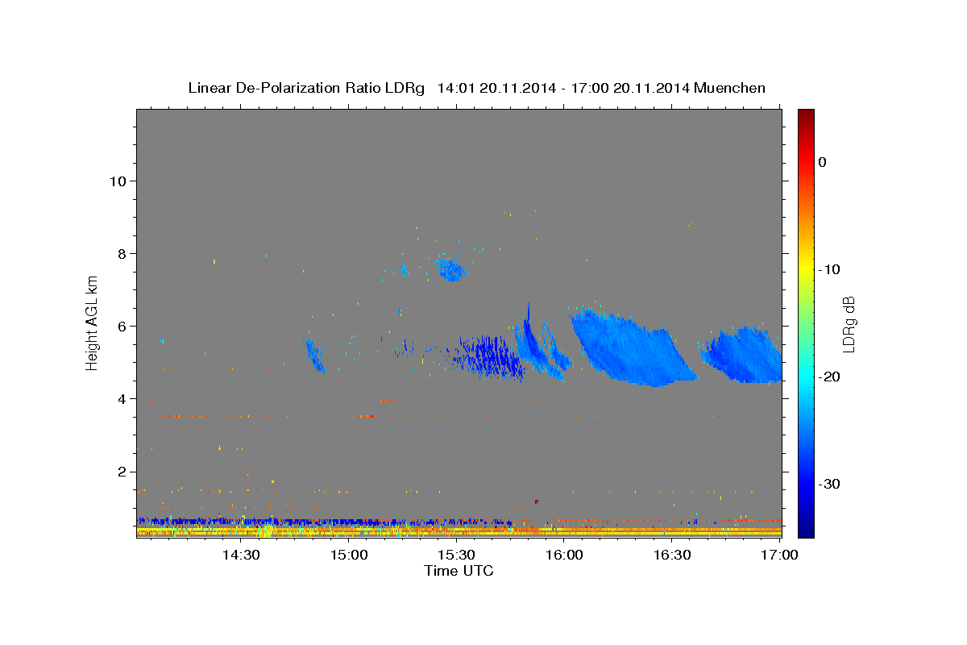The height and width of the screenshot is (645, 967).
Task: Click the small blue echo near 14:50
Action: click(314, 355)
